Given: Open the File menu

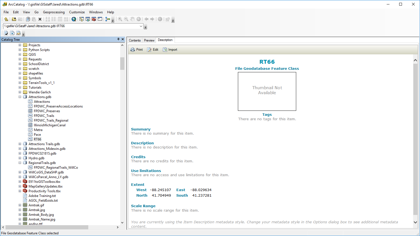Looking at the screenshot, I should [x=6, y=12].
